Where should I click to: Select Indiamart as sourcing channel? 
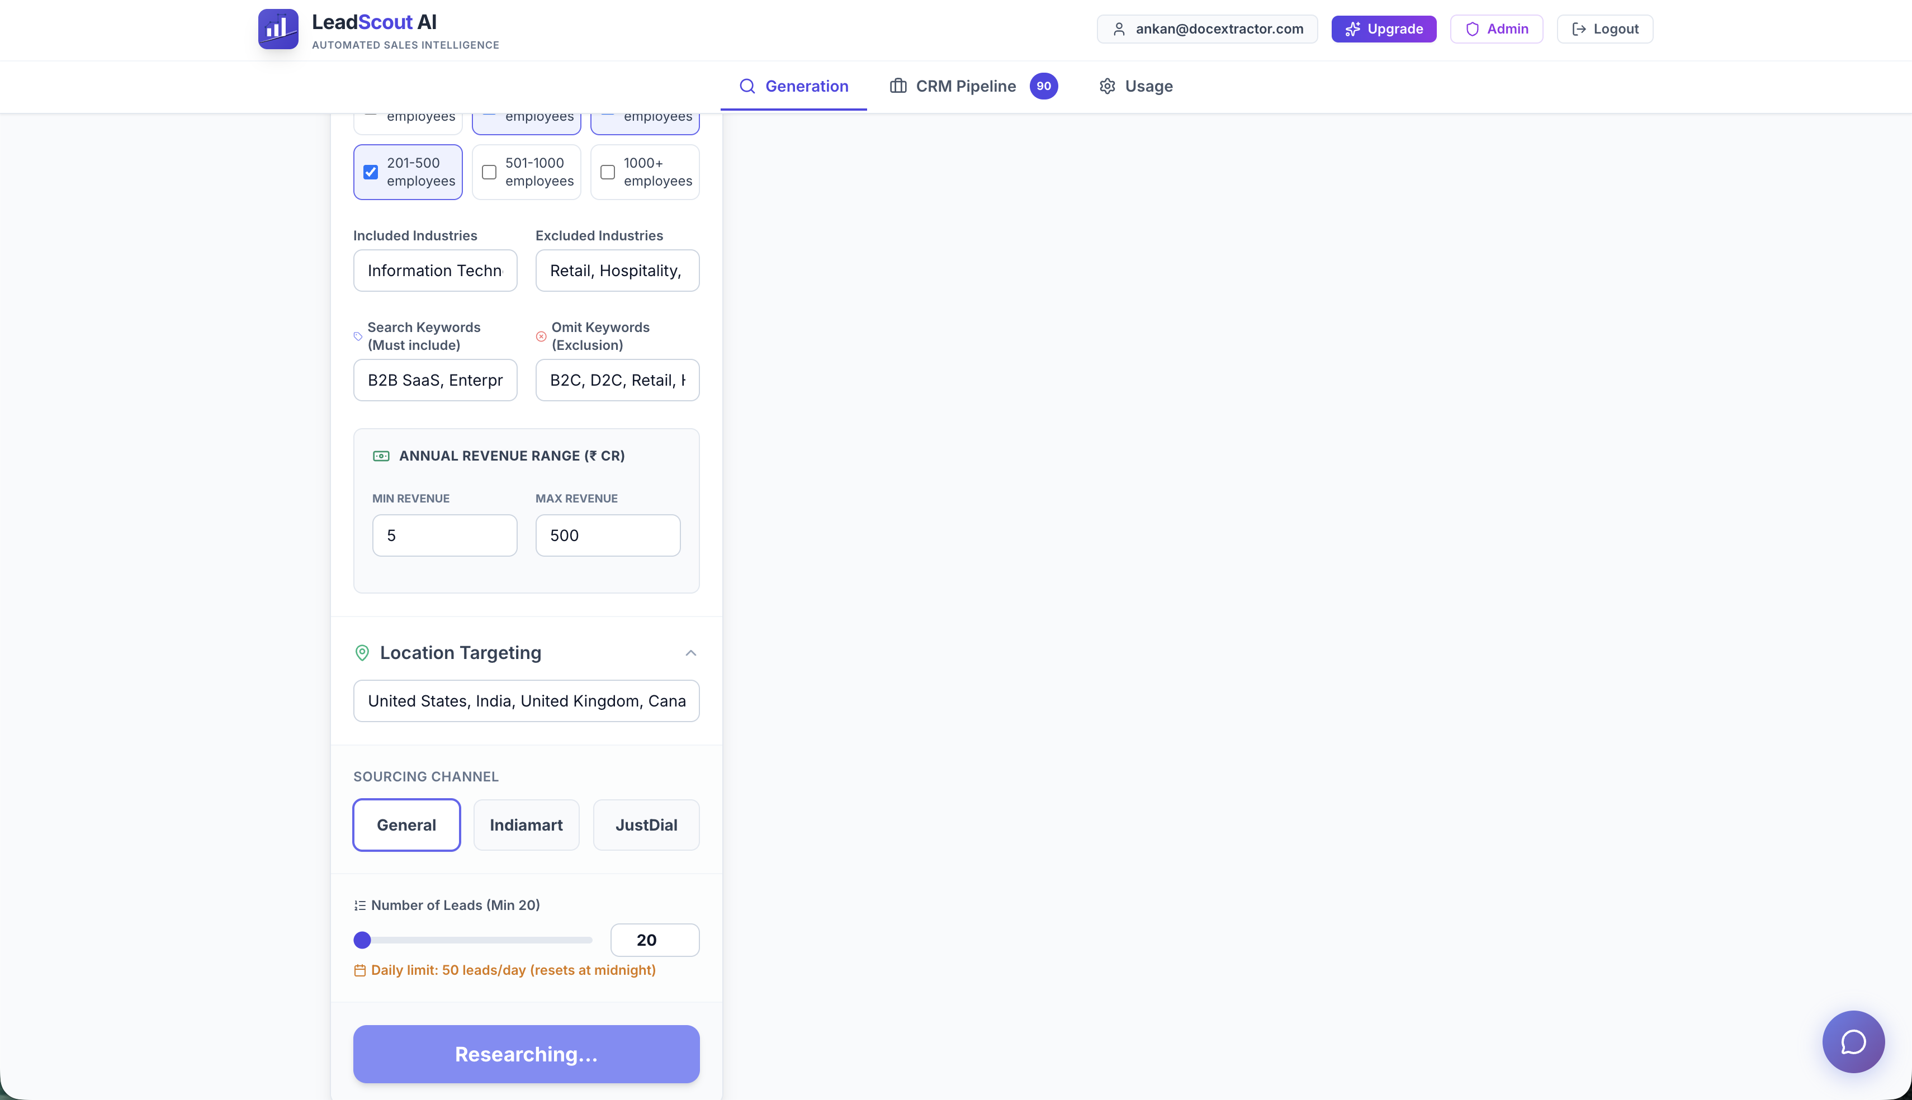tap(526, 824)
